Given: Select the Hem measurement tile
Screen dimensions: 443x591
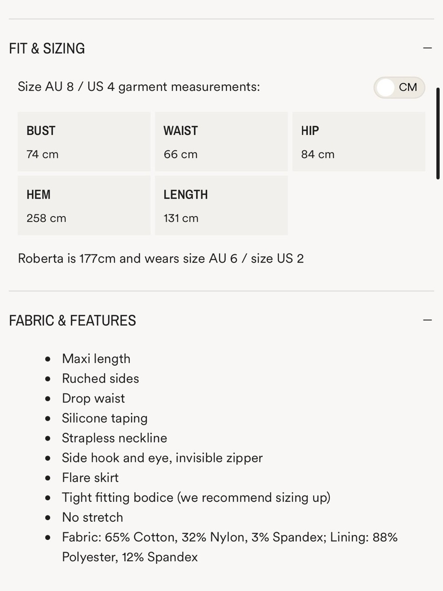Looking at the screenshot, I should click(84, 205).
